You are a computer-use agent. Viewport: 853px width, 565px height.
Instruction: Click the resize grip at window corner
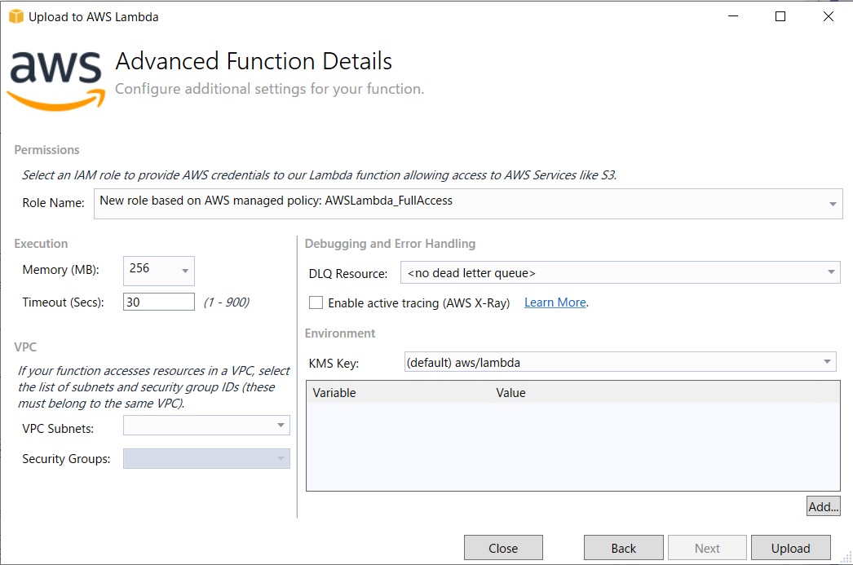click(x=846, y=558)
